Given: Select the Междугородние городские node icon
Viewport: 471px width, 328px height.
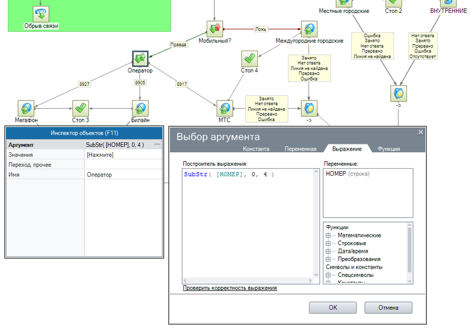Looking at the screenshot, I should pyautogui.click(x=309, y=29).
